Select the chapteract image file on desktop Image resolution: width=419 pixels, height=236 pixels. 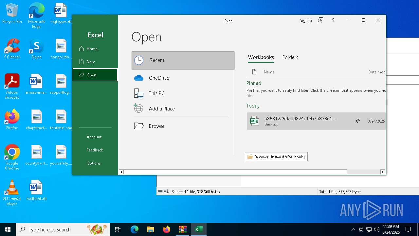coord(36,120)
